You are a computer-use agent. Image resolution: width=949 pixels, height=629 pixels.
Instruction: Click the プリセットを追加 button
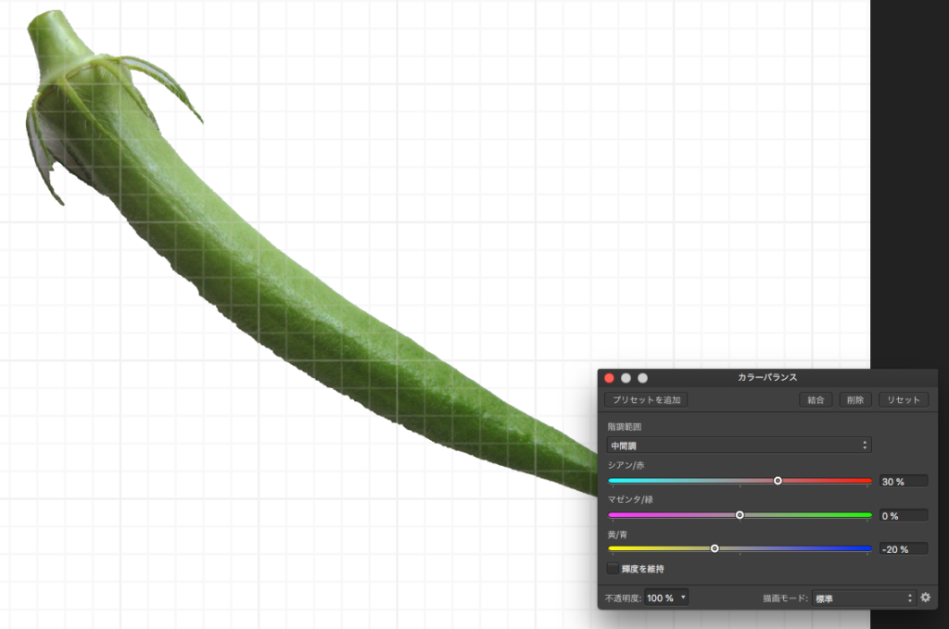tap(646, 400)
